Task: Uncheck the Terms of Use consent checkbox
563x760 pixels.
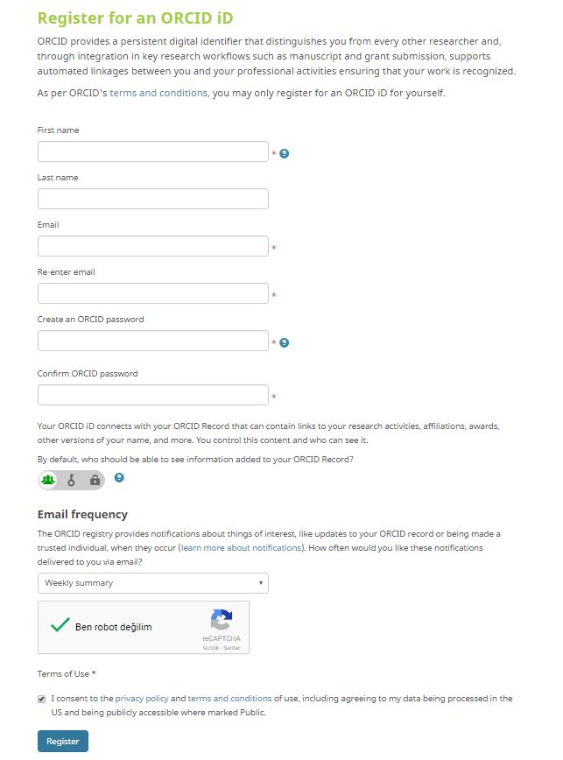Action: 42,699
